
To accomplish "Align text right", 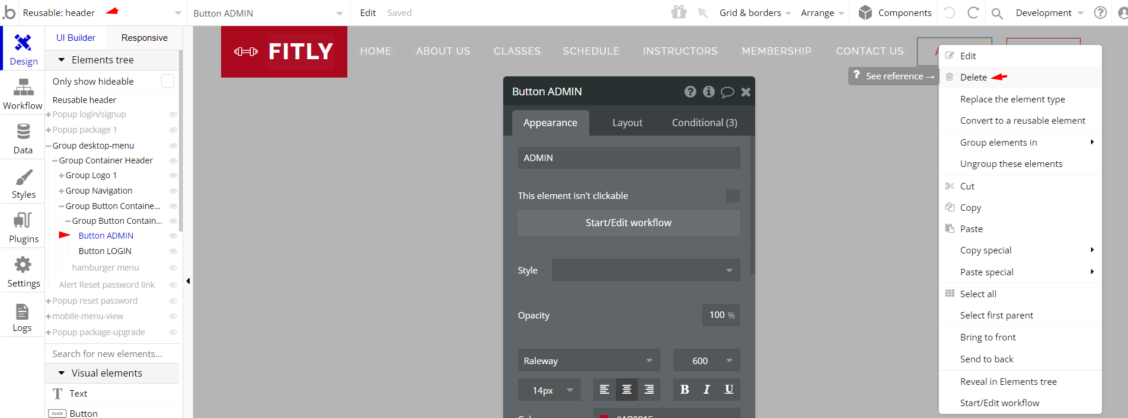I will point(649,389).
